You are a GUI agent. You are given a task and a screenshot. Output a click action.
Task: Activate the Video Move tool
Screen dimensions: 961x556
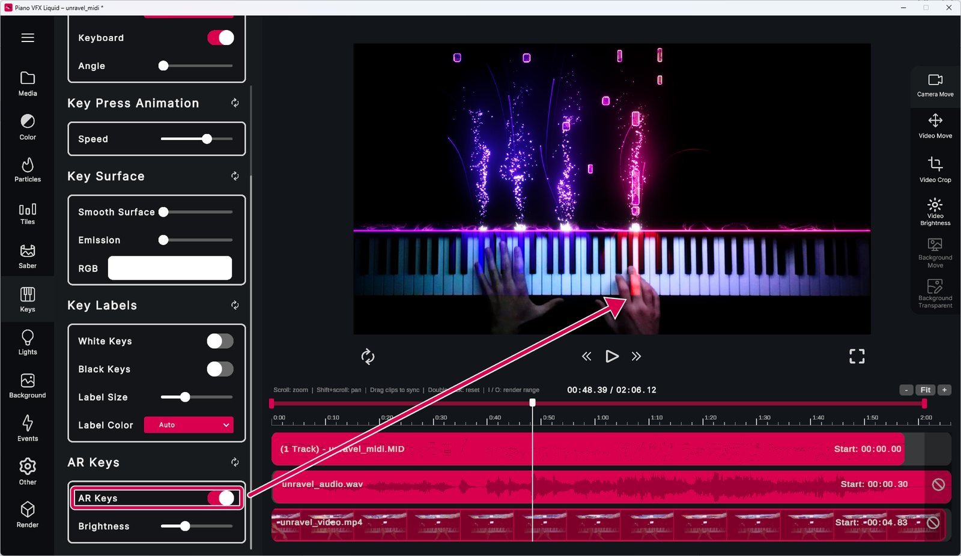tap(935, 126)
